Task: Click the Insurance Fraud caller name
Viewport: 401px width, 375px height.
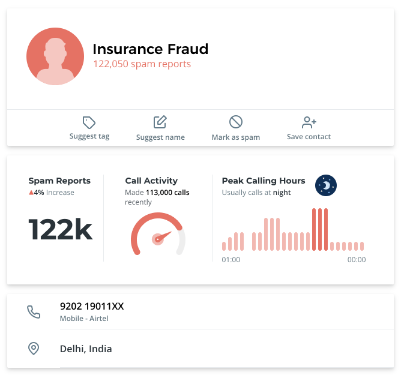Action: (x=150, y=49)
